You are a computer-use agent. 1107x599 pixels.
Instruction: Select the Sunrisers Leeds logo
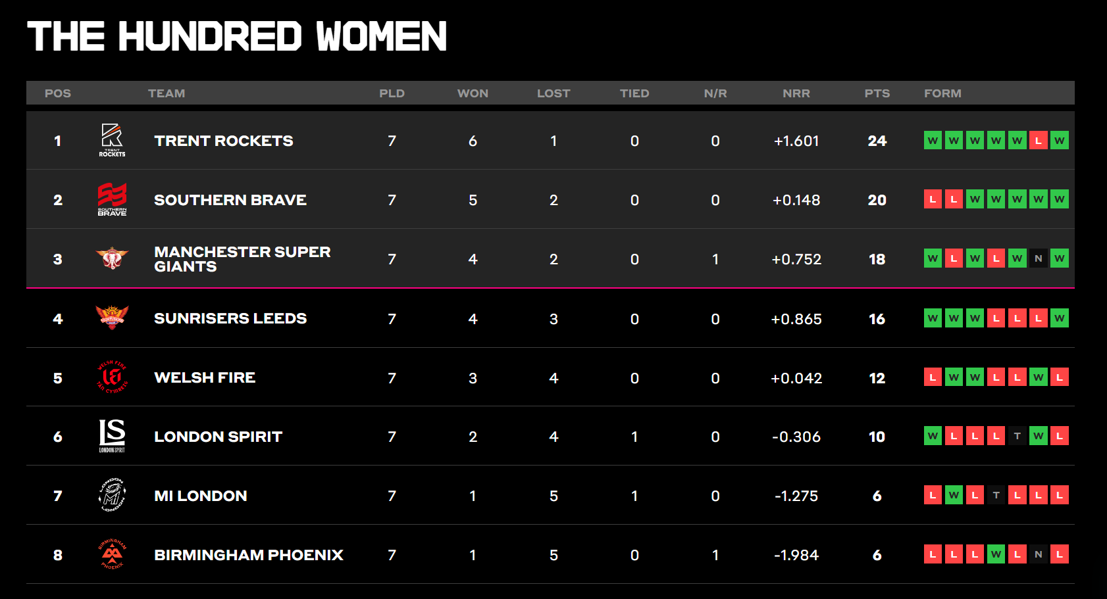[x=112, y=318]
